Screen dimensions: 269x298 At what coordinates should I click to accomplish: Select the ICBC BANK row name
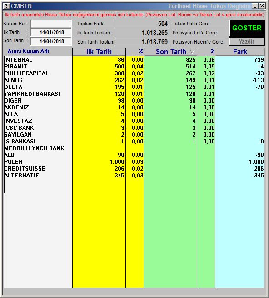19,128
